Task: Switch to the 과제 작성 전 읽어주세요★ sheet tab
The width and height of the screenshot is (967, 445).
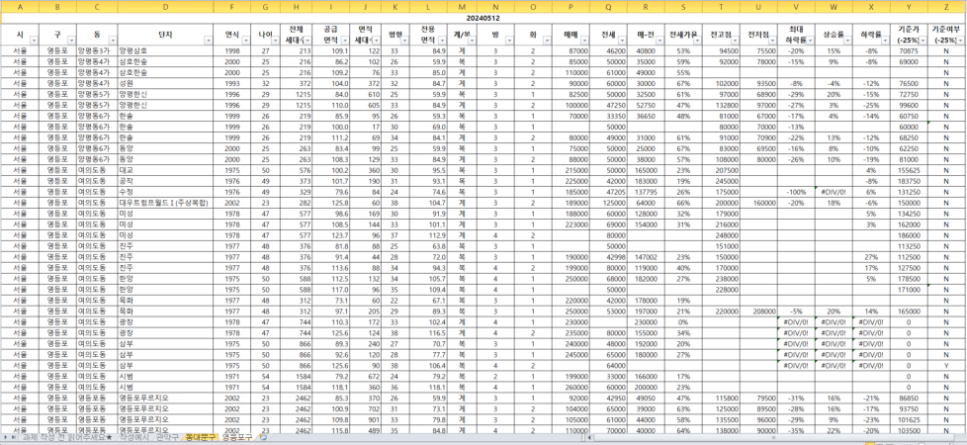Action: click(x=68, y=437)
